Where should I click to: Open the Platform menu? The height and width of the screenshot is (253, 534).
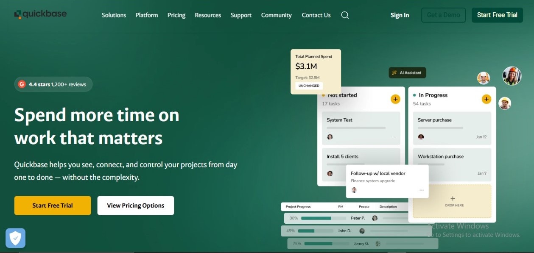click(x=147, y=15)
